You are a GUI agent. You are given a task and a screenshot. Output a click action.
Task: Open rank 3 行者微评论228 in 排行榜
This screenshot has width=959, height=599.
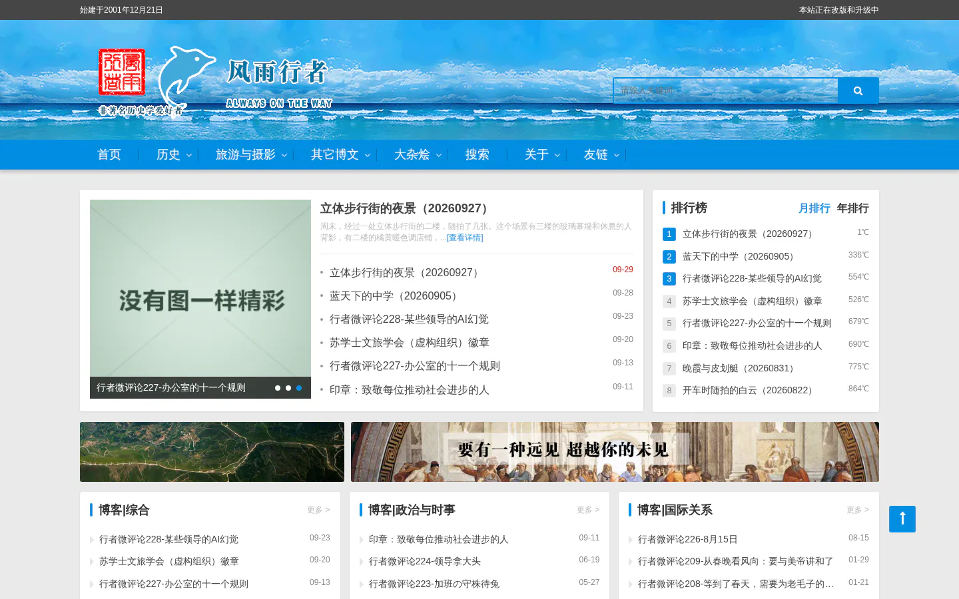(x=752, y=279)
